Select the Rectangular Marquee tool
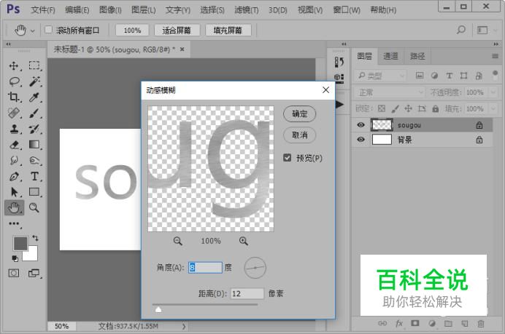 pyautogui.click(x=34, y=65)
